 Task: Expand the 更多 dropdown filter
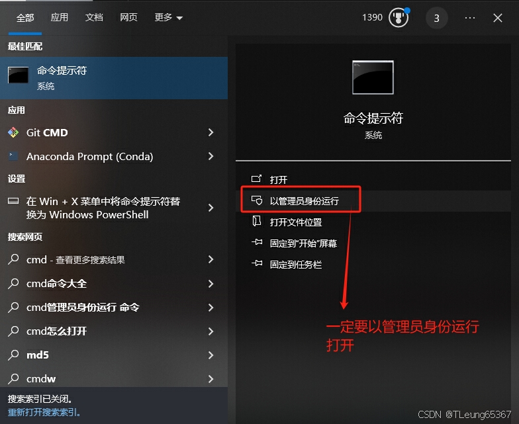168,17
